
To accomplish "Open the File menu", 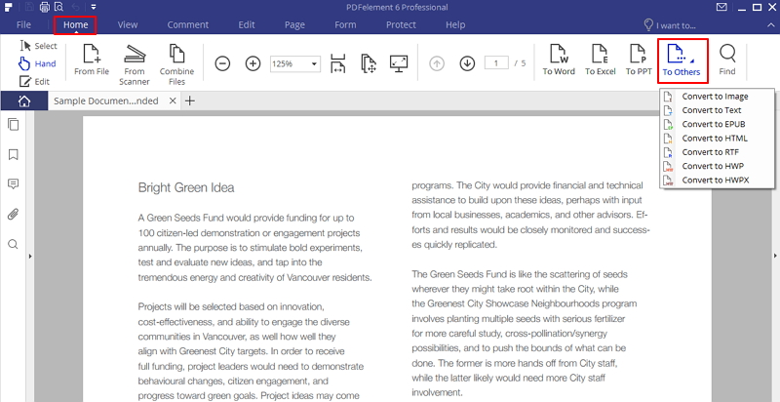I will point(23,24).
